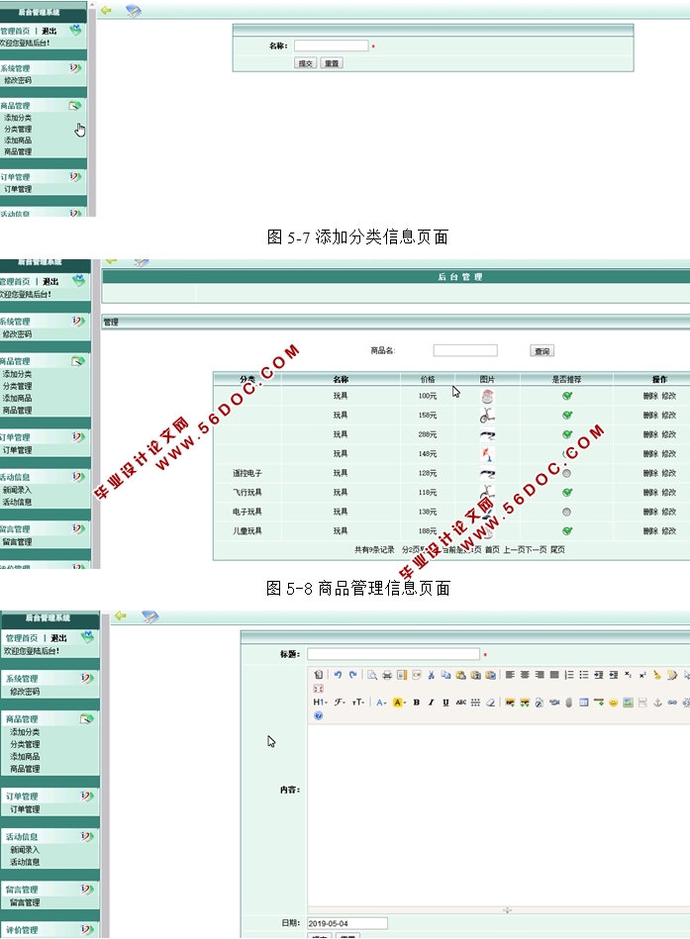Toggle bold formatting in the content editor
Screen dimensions: 690x939
pos(416,703)
